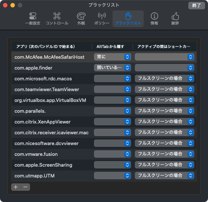Click the AltTab から隠す column header
This screenshot has height=202, width=208.
click(112, 47)
